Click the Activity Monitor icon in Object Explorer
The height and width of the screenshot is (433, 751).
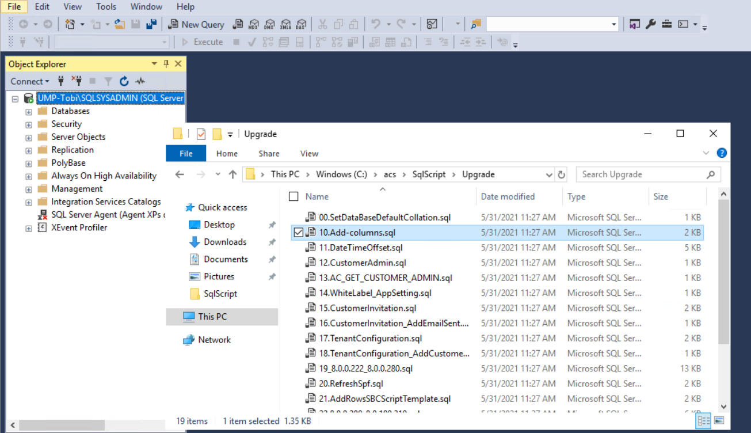click(x=140, y=81)
